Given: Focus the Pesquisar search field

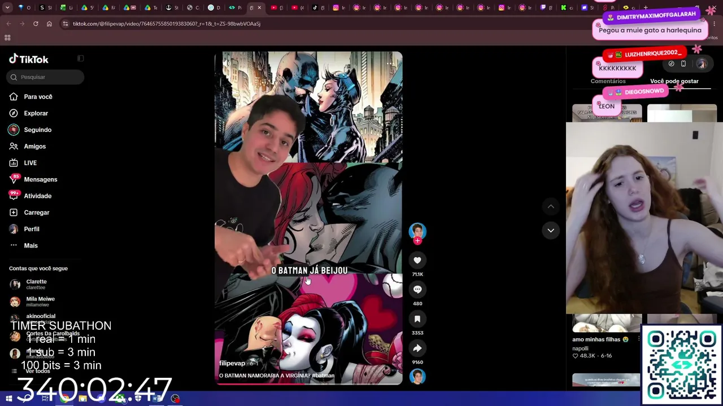Looking at the screenshot, I should [x=46, y=77].
